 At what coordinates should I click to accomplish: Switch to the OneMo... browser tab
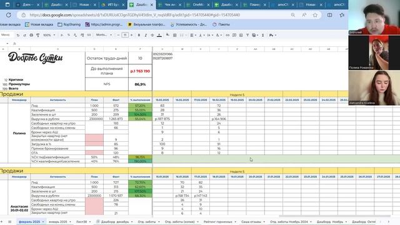[x=198, y=4]
